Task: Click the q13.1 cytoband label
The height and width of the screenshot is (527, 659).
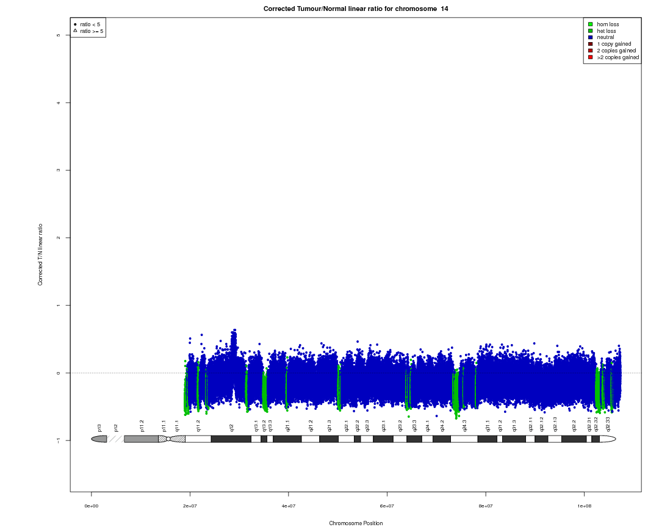Action: [256, 426]
